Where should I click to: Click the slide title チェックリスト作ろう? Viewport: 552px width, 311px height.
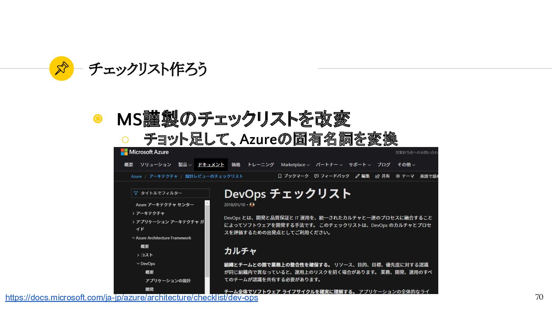pos(148,69)
